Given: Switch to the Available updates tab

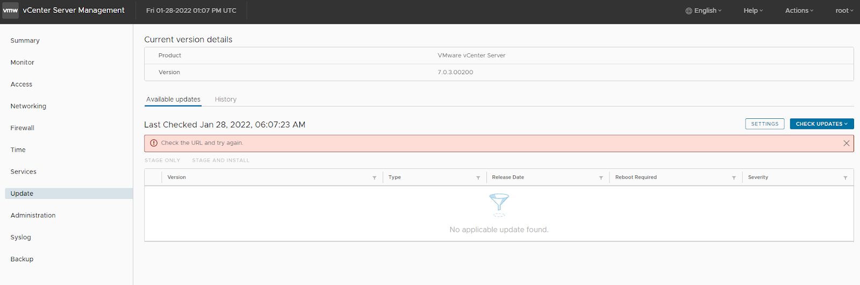Looking at the screenshot, I should pos(173,99).
